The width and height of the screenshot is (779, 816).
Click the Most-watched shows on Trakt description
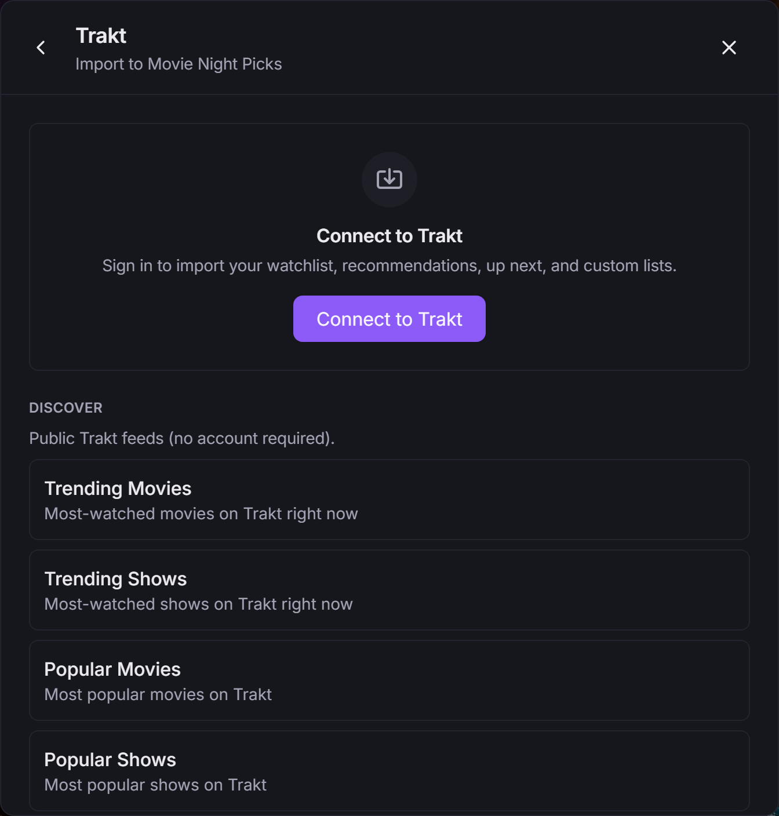pos(199,604)
